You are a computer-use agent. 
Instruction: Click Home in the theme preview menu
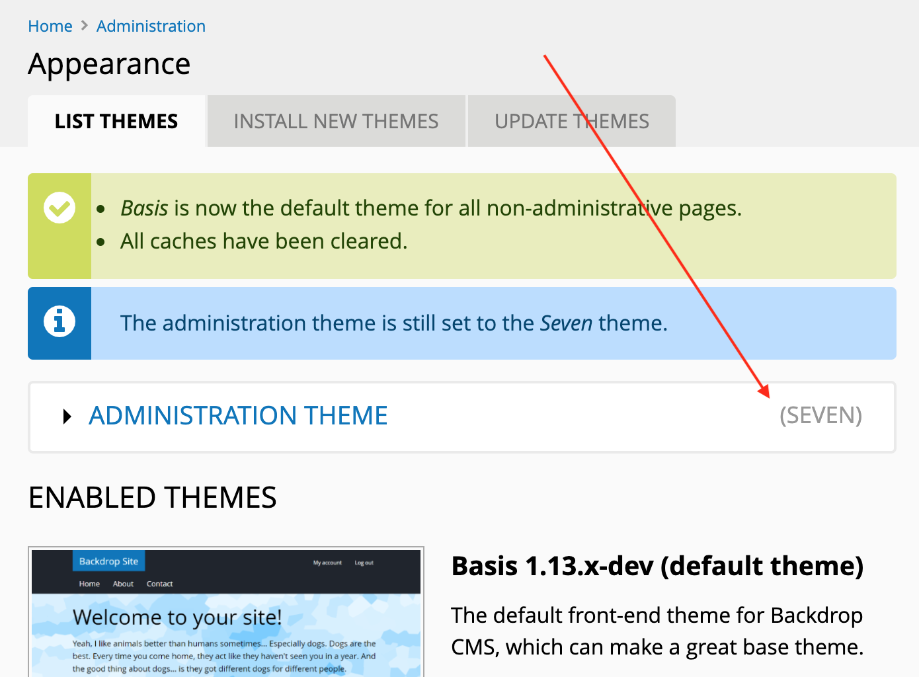89,584
